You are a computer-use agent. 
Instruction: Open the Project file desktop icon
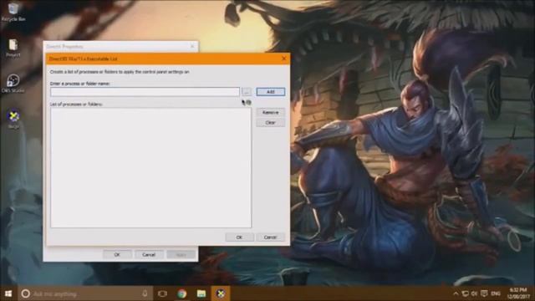[x=13, y=48]
